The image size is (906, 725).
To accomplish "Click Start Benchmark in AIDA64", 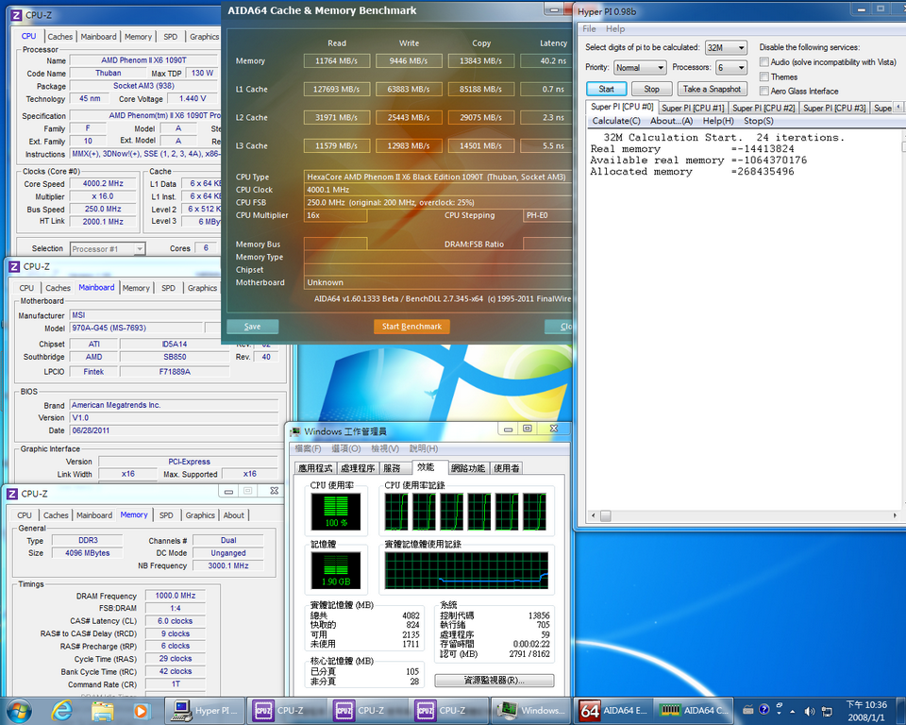I will coord(411,327).
